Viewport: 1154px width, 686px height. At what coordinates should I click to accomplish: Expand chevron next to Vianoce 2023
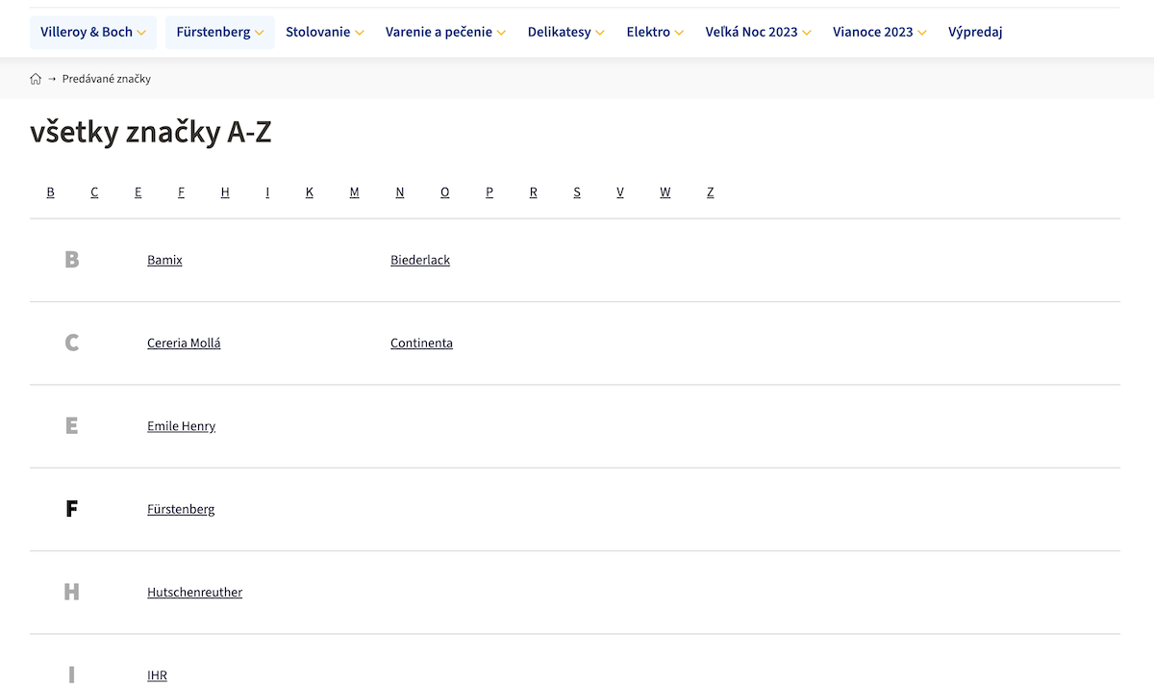922,33
